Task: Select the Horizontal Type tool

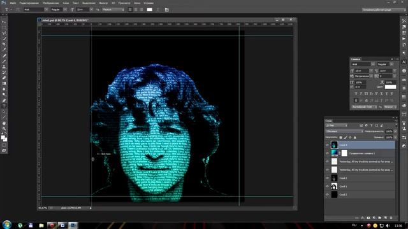Action: click(x=4, y=106)
